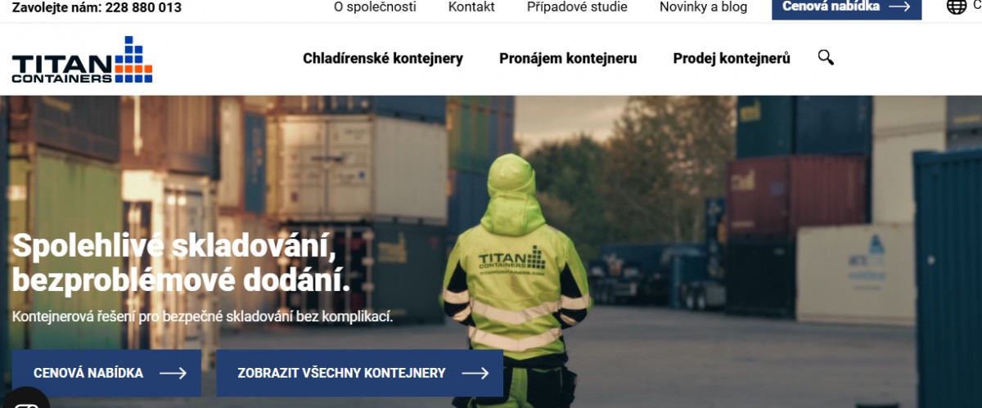Image resolution: width=982 pixels, height=408 pixels.
Task: Visit Novinky a blog section
Action: 703,7
